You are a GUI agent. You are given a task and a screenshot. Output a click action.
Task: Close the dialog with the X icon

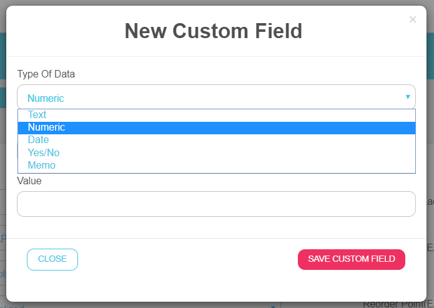[x=412, y=19]
